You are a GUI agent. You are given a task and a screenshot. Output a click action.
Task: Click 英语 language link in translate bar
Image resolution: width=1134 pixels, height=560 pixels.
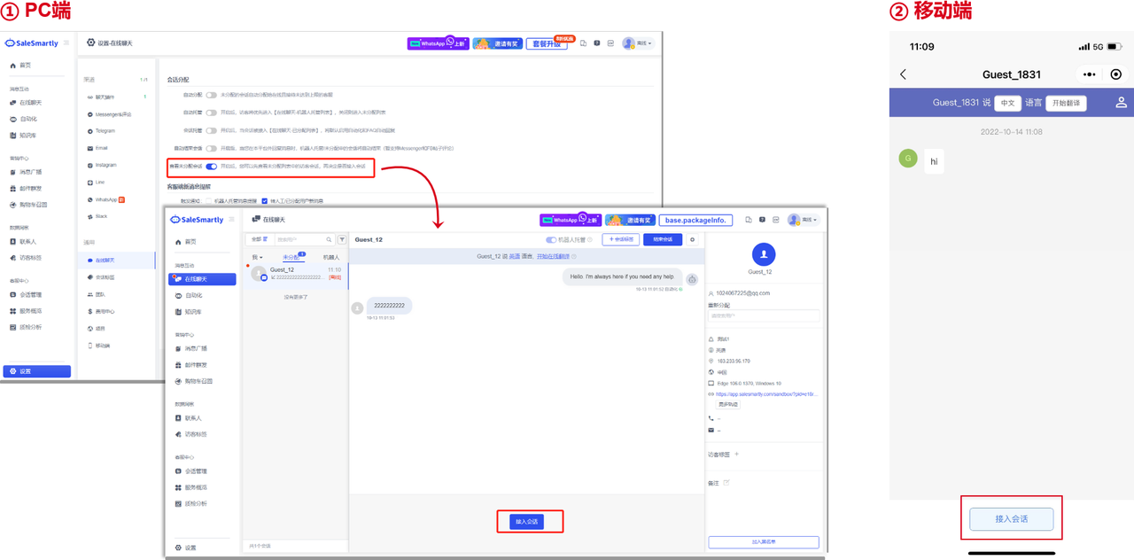(514, 256)
